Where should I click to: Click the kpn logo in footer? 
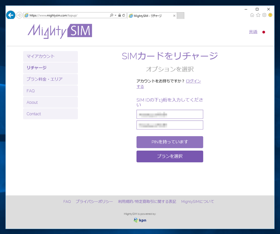[140, 220]
